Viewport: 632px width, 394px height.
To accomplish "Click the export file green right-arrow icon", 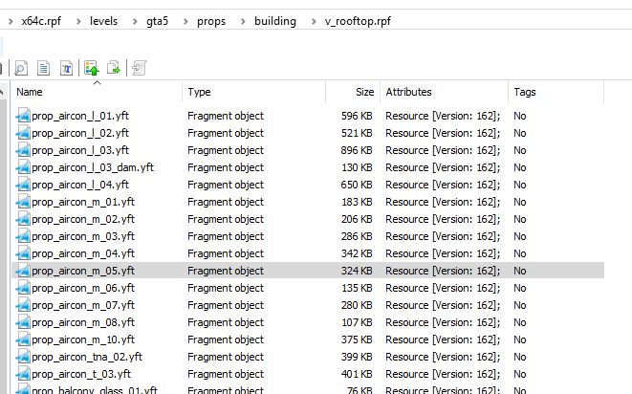I will point(115,68).
